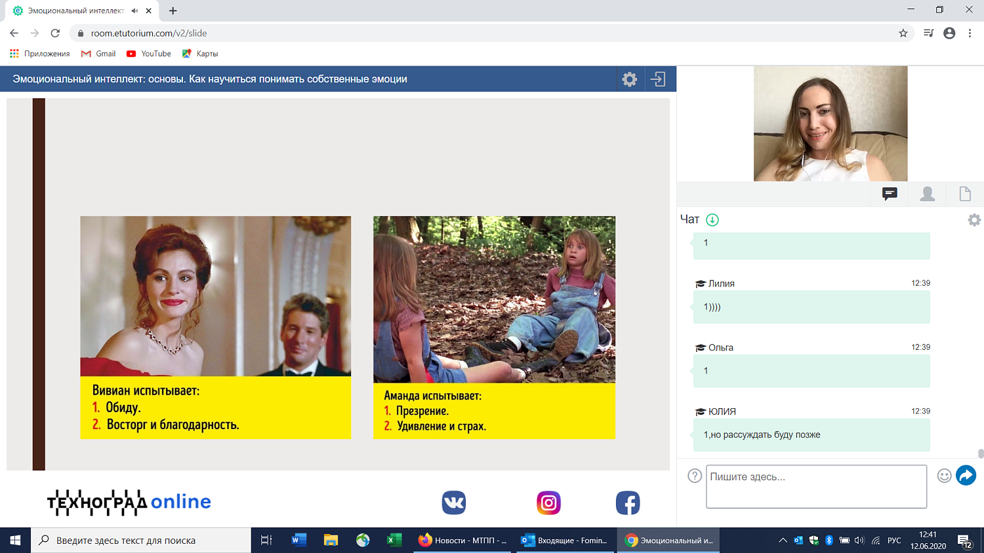The width and height of the screenshot is (984, 553).
Task: Mute the tab audio speaker icon
Action: (x=134, y=10)
